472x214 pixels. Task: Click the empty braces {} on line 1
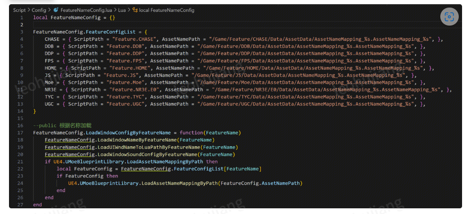point(112,18)
